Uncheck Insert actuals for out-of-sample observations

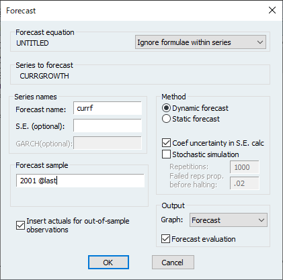tap(20, 226)
